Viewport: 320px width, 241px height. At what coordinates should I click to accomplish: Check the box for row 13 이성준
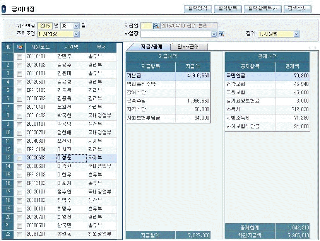coord(20,158)
